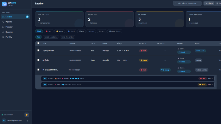The height and width of the screenshot is (124, 221).
Task: Click the Pipeline activity icon
Action: (x=3, y=22)
